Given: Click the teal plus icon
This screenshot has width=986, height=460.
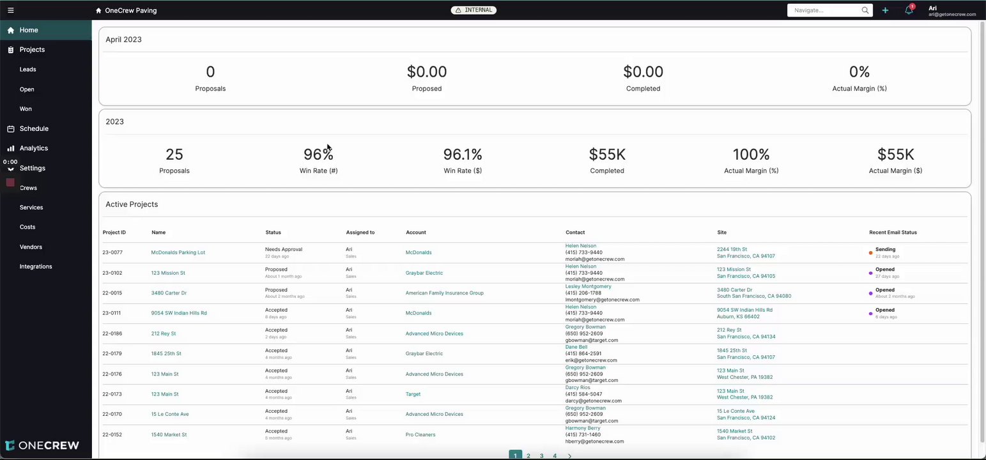Looking at the screenshot, I should point(885,10).
